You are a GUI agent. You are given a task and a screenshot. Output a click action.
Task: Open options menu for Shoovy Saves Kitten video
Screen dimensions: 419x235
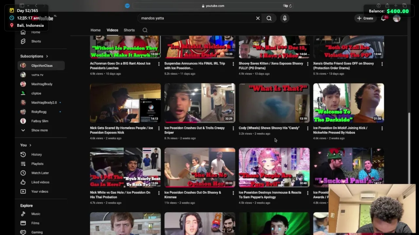pos(308,64)
